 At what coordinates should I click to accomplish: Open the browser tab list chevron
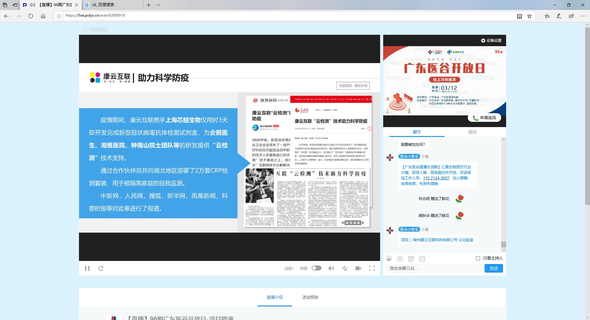[x=158, y=5]
